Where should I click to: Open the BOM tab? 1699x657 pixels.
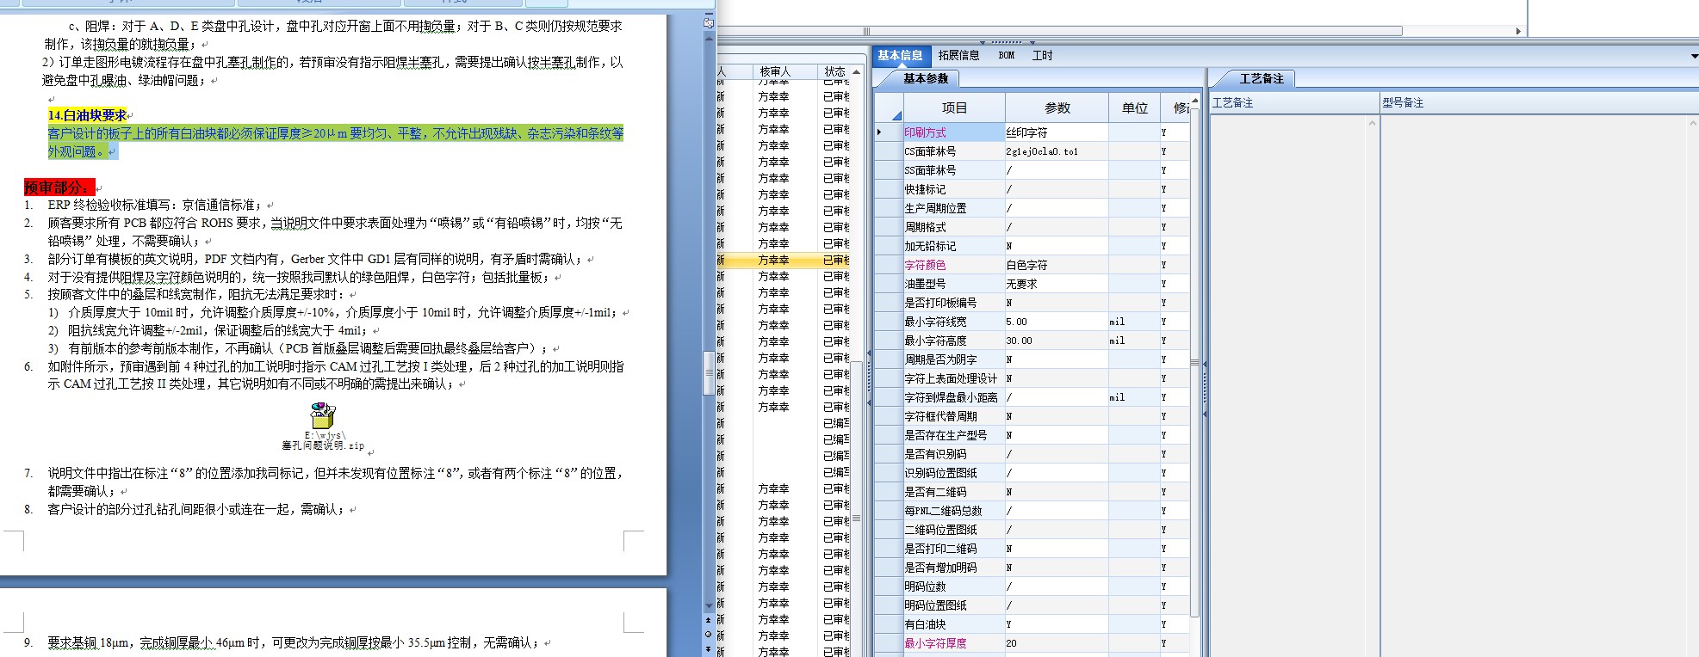1006,55
